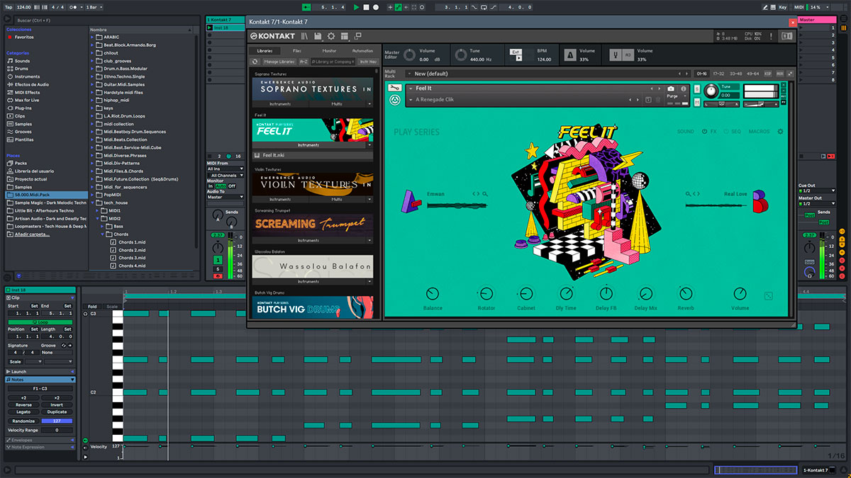This screenshot has height=478, width=851.
Task: Open the MACROS tab in Feel It
Action: [759, 132]
